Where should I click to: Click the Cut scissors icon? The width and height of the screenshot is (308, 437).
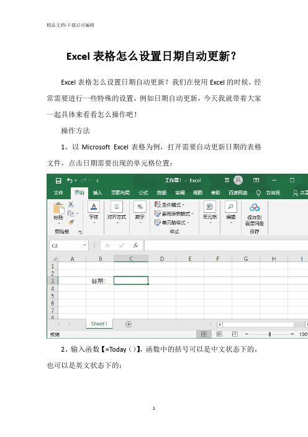pyautogui.click(x=71, y=204)
